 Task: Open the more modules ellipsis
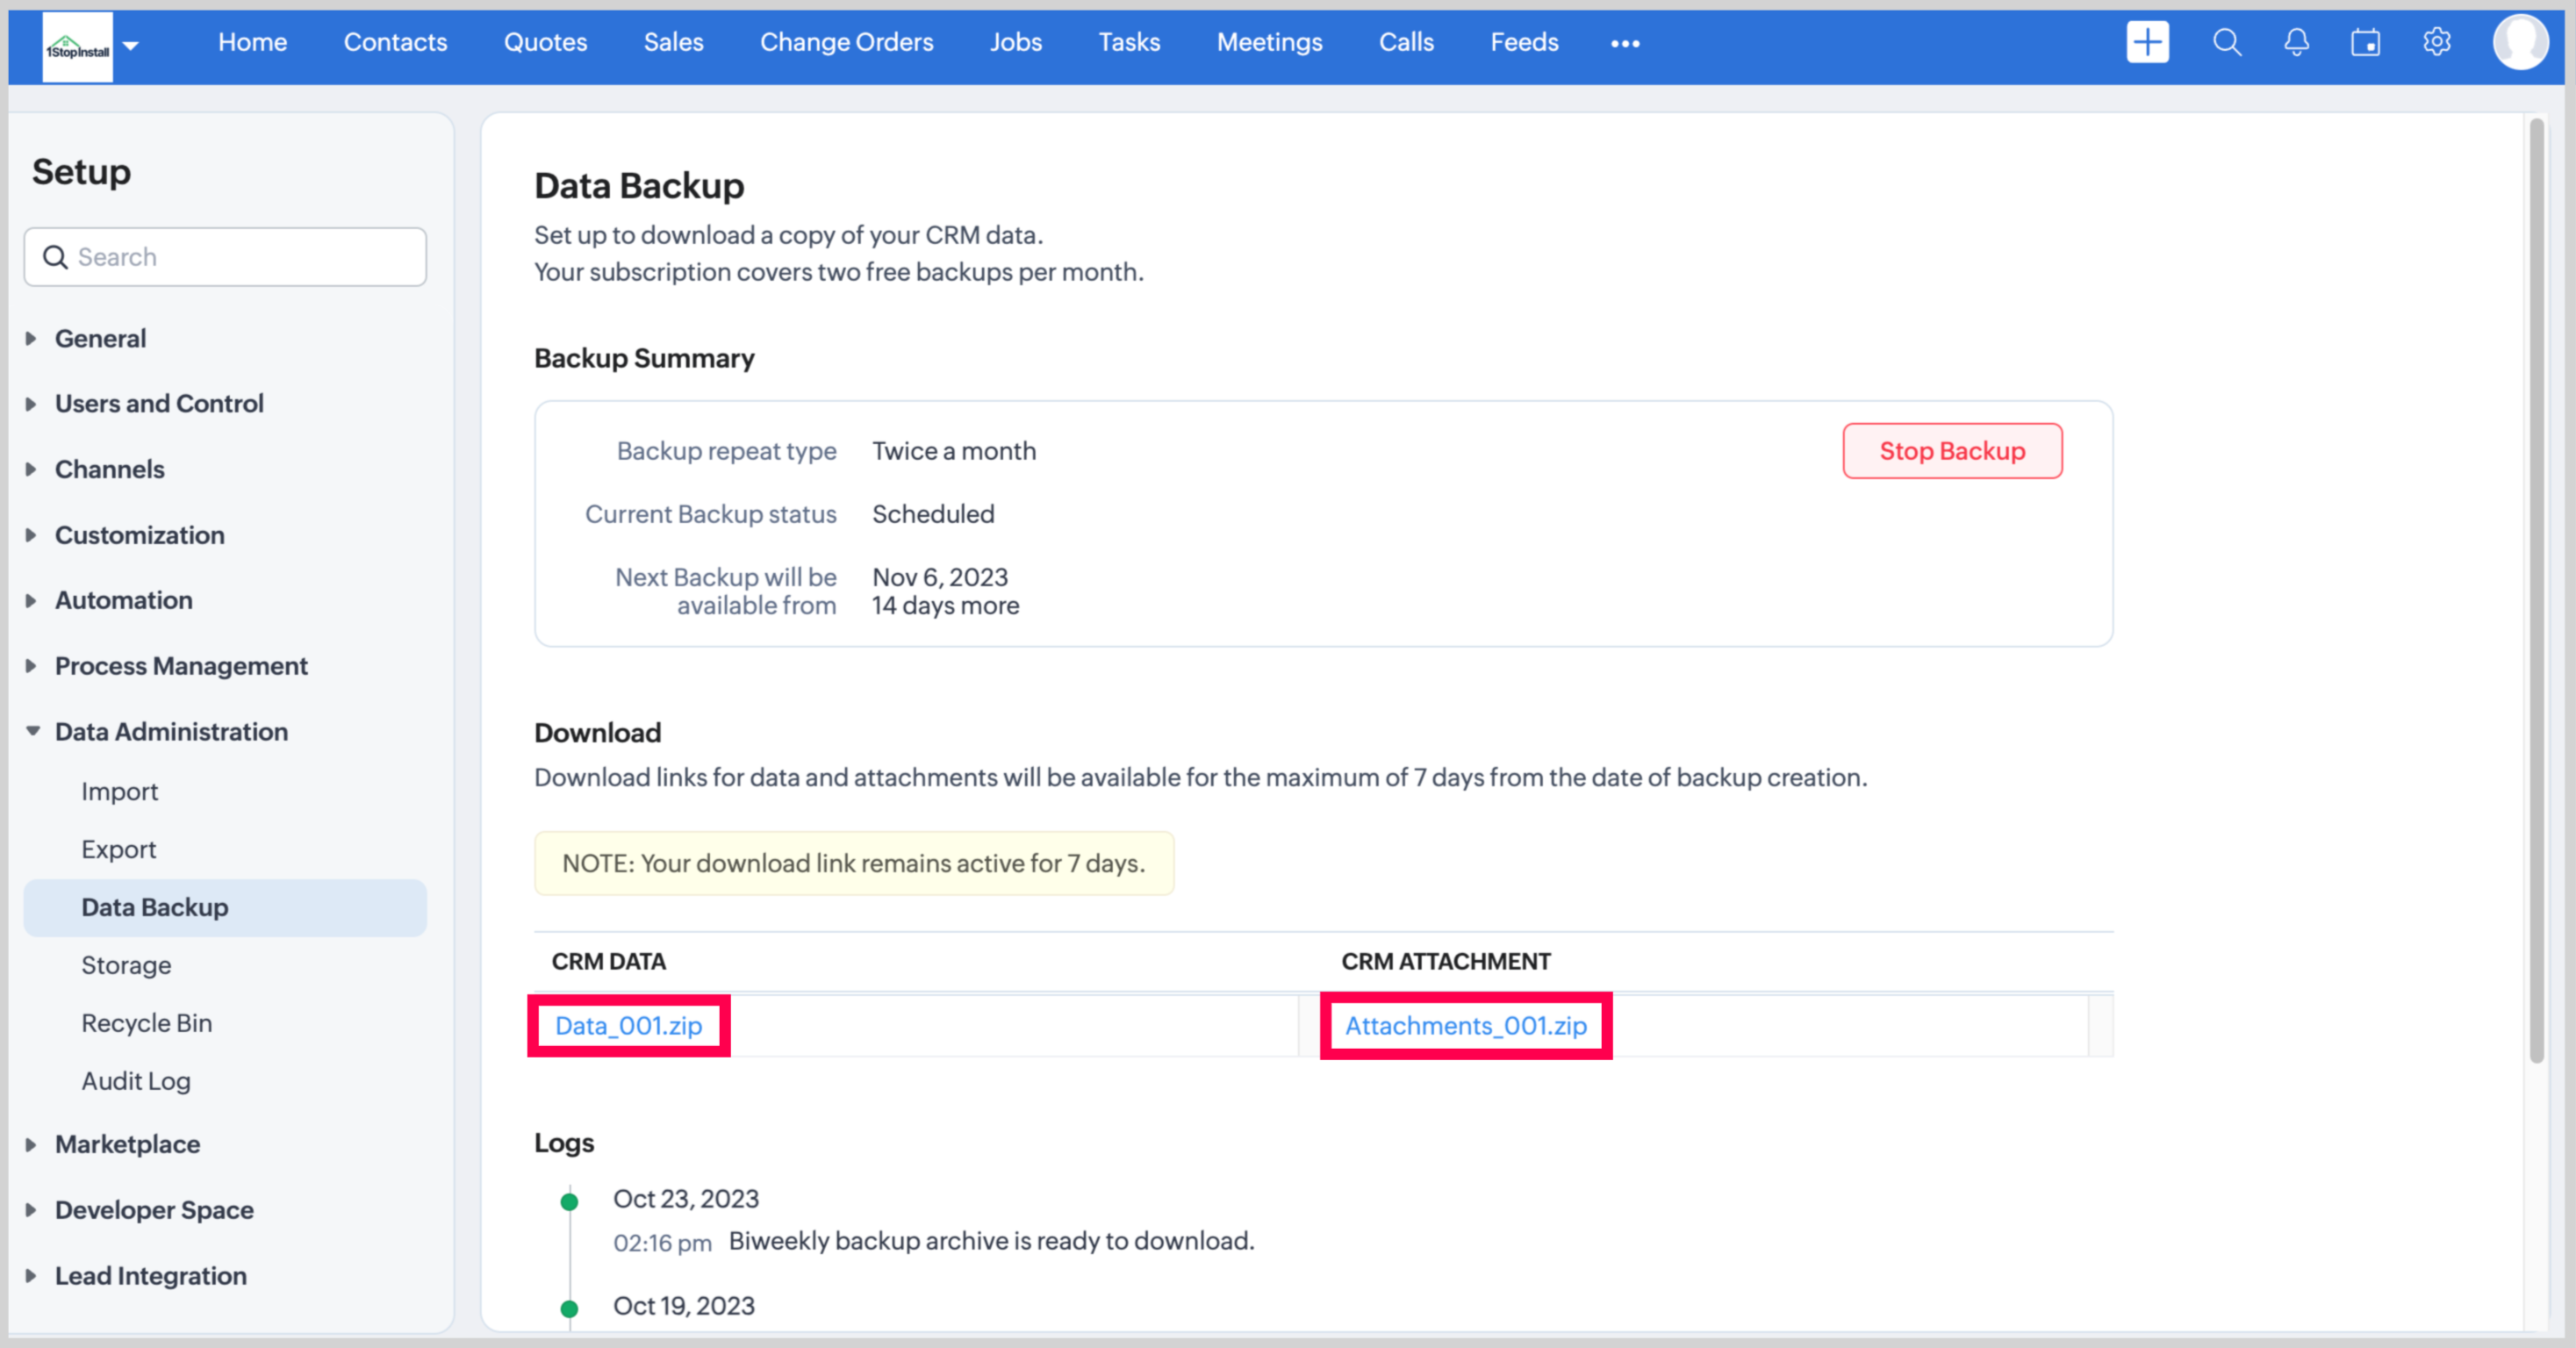[1624, 43]
